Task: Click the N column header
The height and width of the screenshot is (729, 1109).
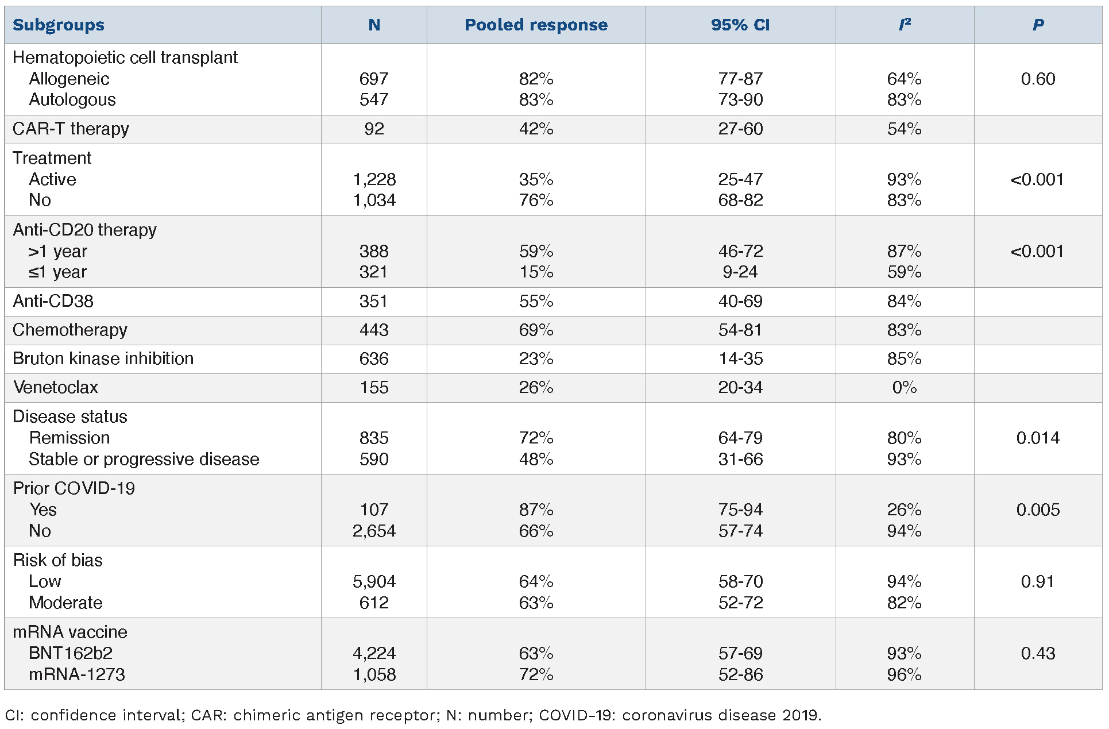Action: click(x=374, y=25)
